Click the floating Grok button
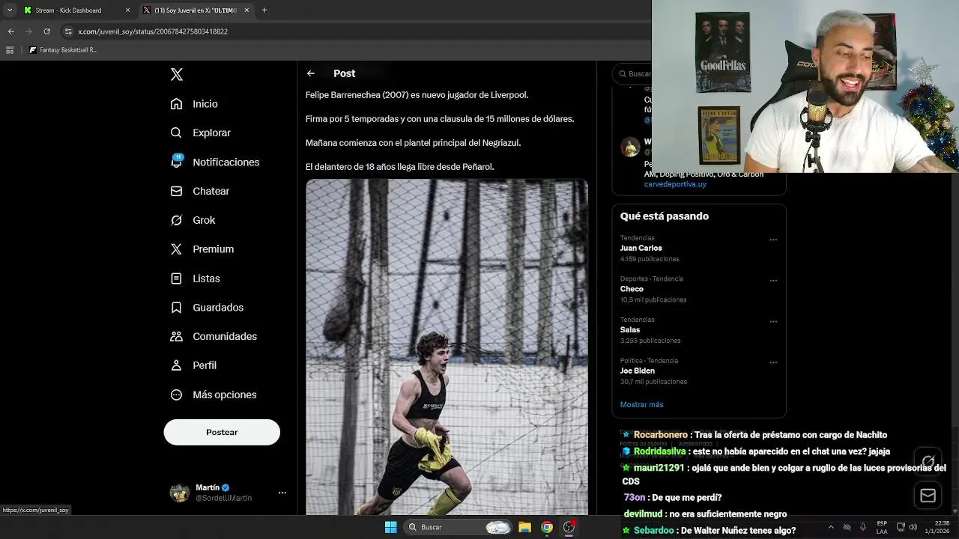Viewport: 959px width, 539px height. pos(928,461)
